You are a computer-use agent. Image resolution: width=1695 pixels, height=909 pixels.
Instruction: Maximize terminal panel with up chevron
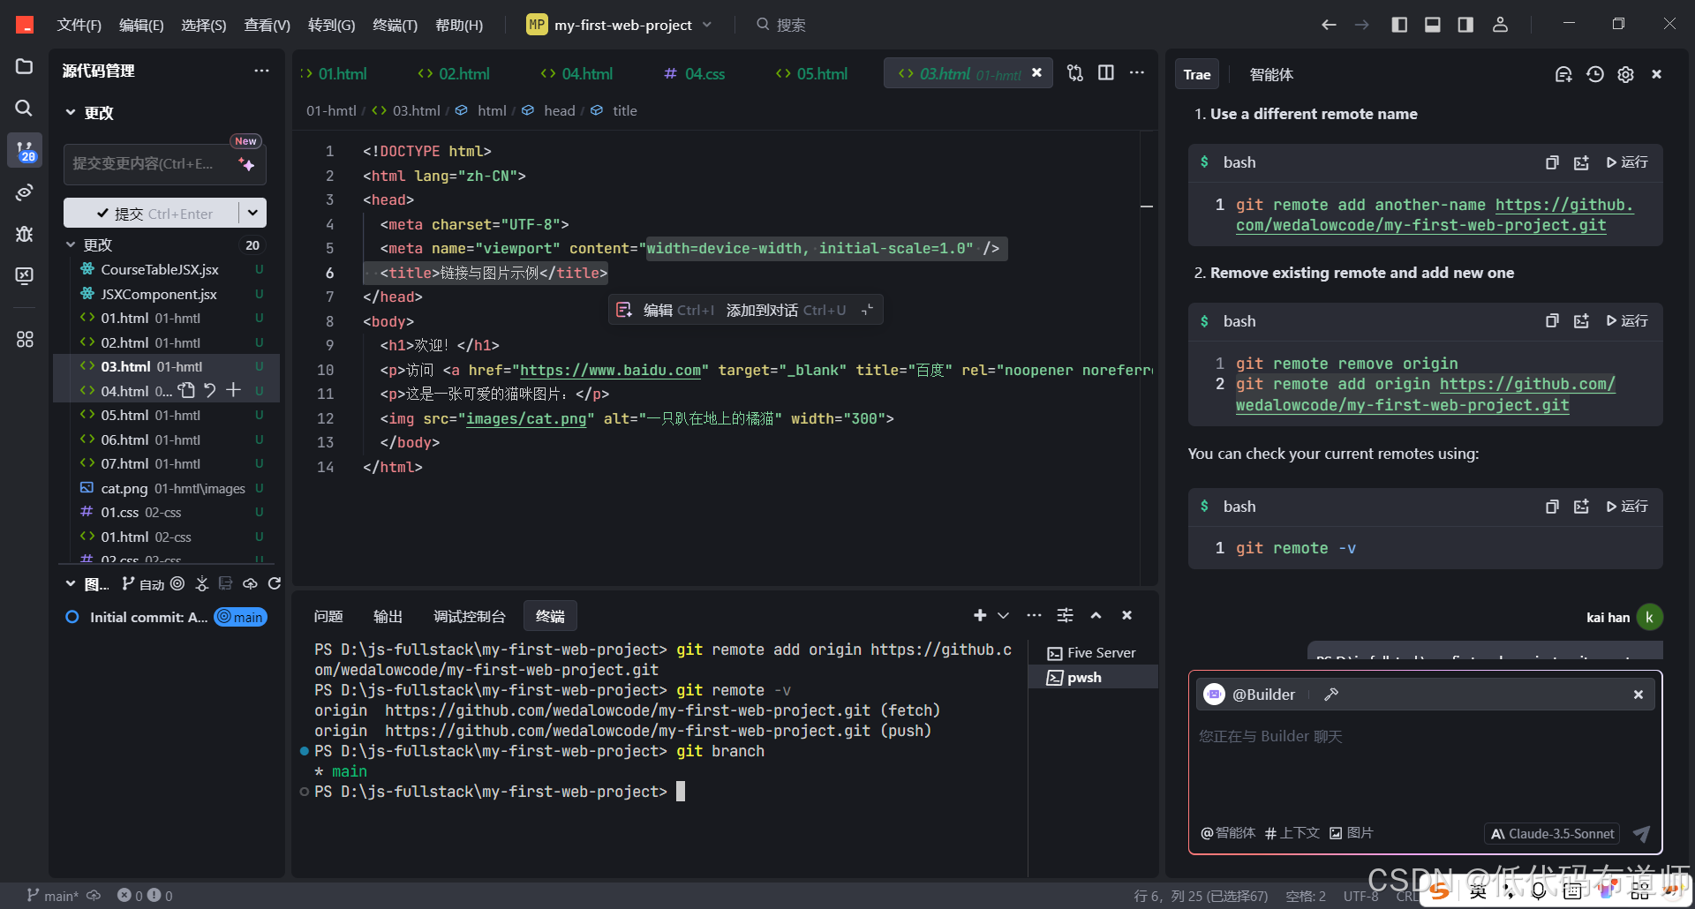pyautogui.click(x=1096, y=615)
